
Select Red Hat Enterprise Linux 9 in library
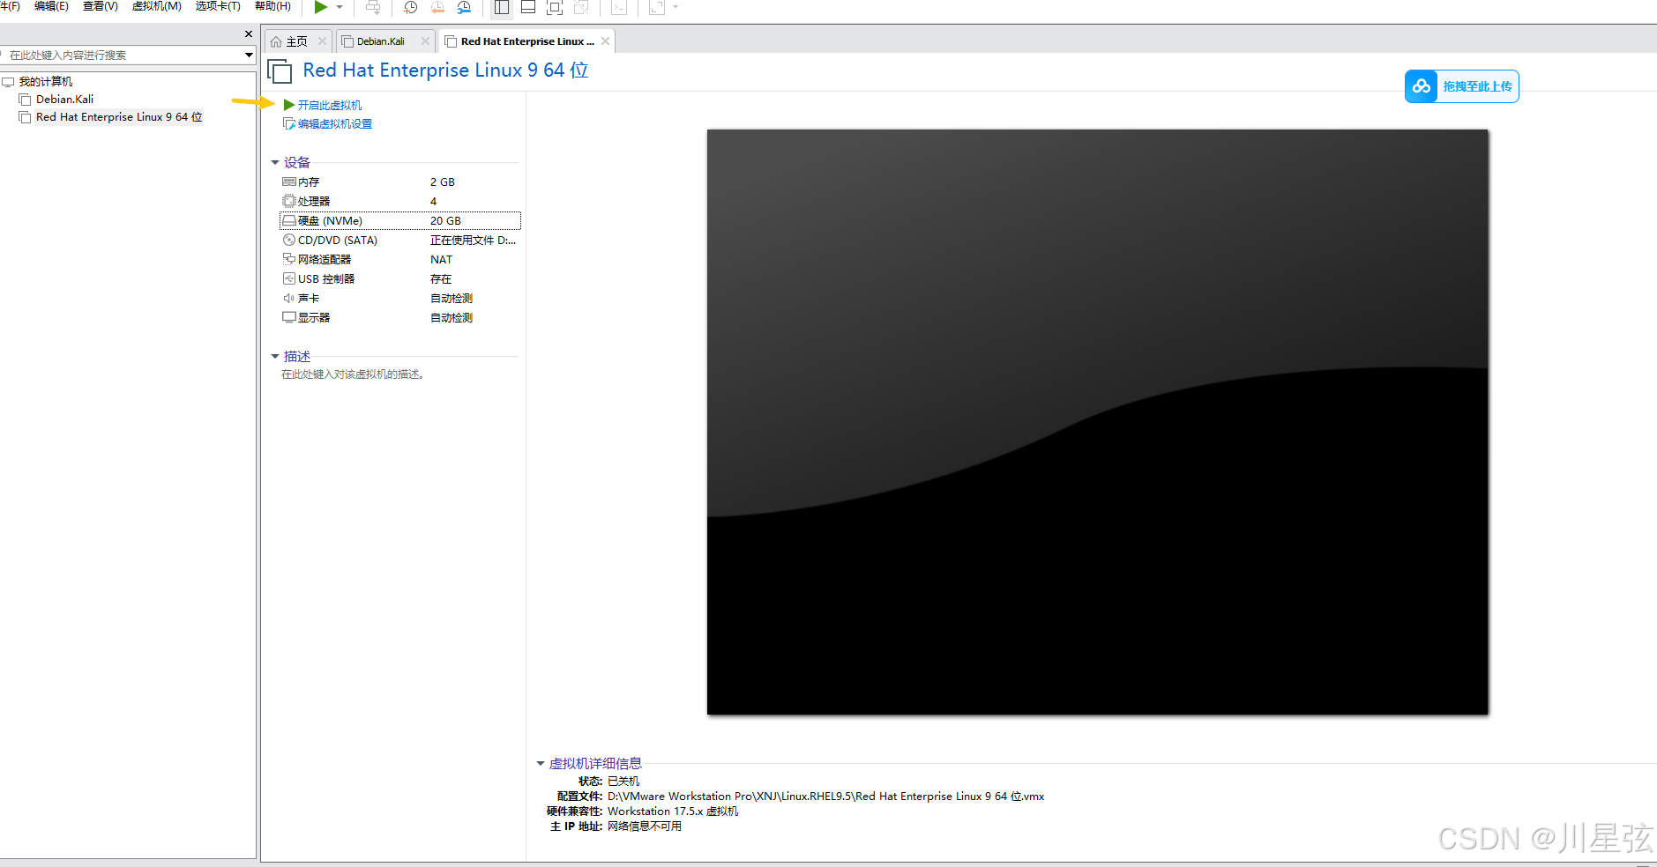119,116
